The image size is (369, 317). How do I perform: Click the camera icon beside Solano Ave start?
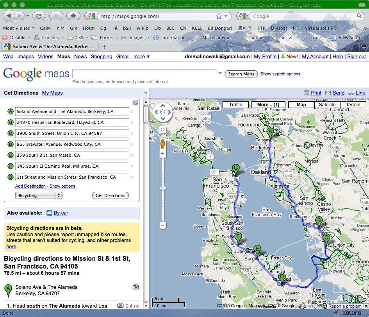point(135,287)
